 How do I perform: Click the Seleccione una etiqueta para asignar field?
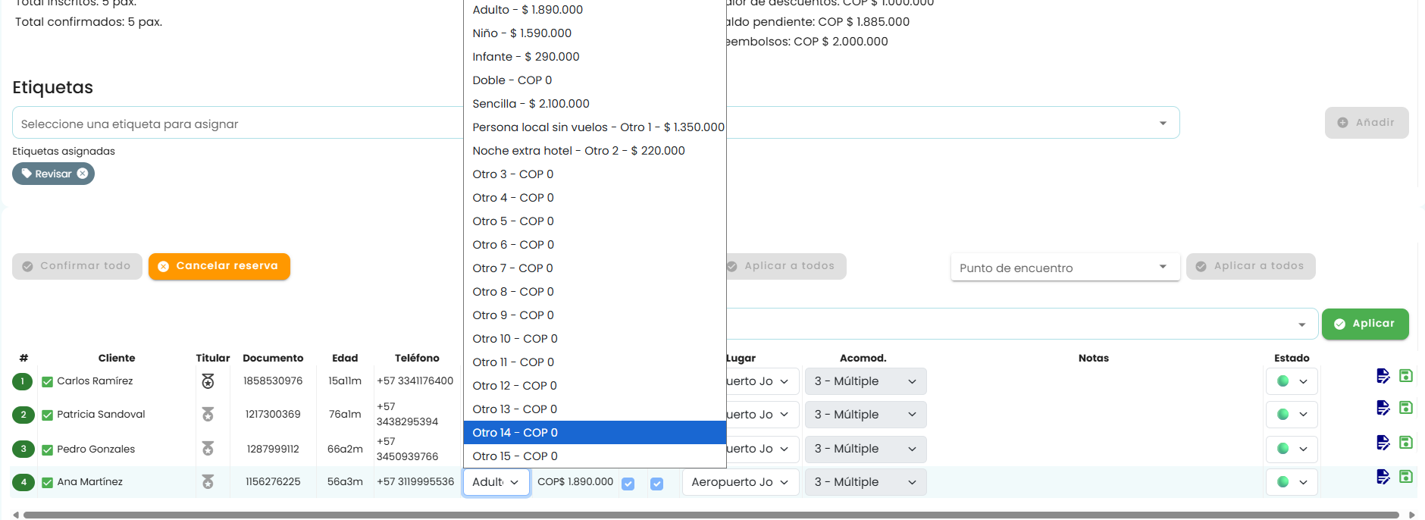(238, 124)
